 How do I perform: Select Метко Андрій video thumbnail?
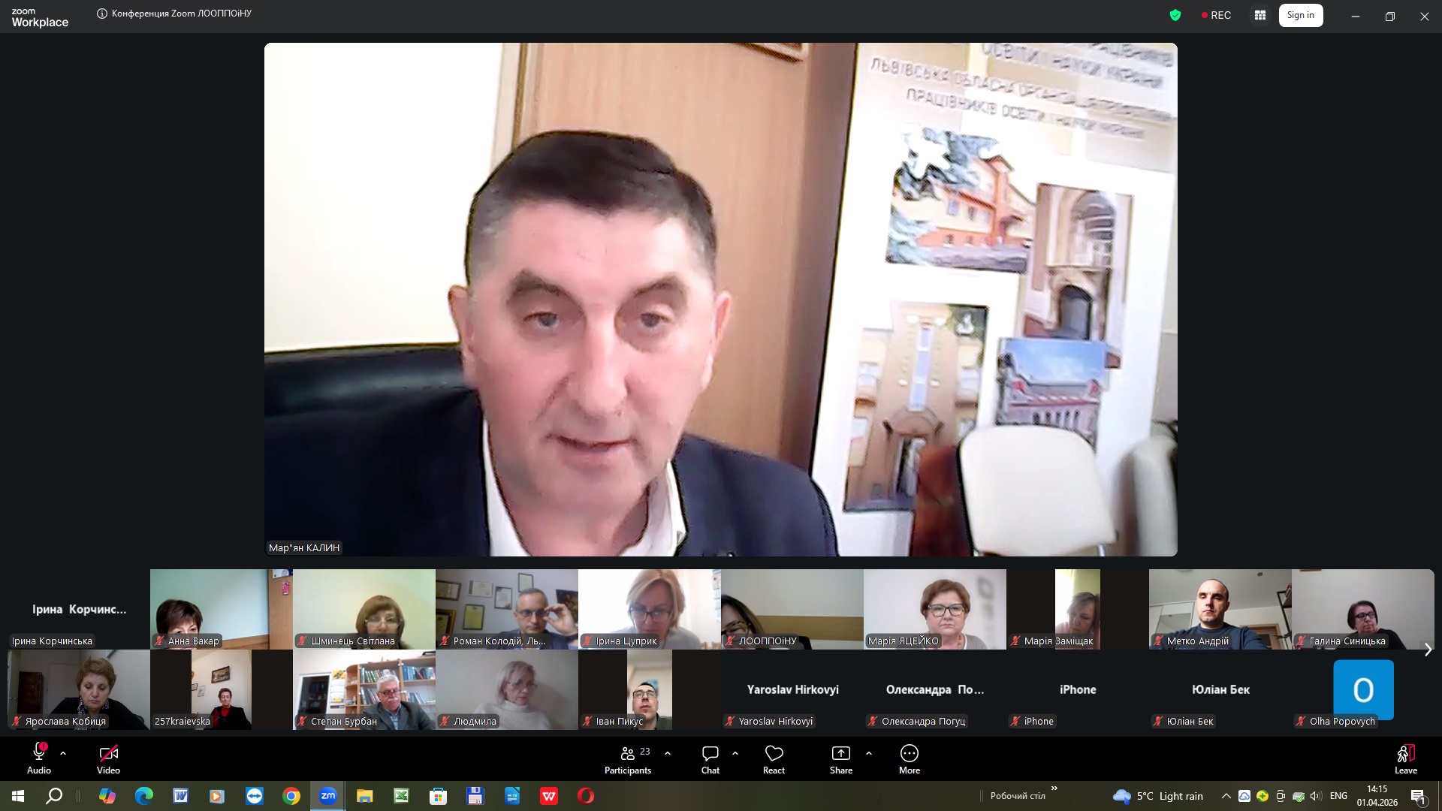coord(1220,608)
